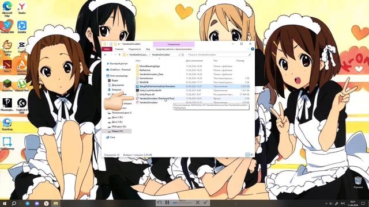This screenshot has width=369, height=207.
Task: Open recent locations dropdown arrow
Action: [115, 55]
